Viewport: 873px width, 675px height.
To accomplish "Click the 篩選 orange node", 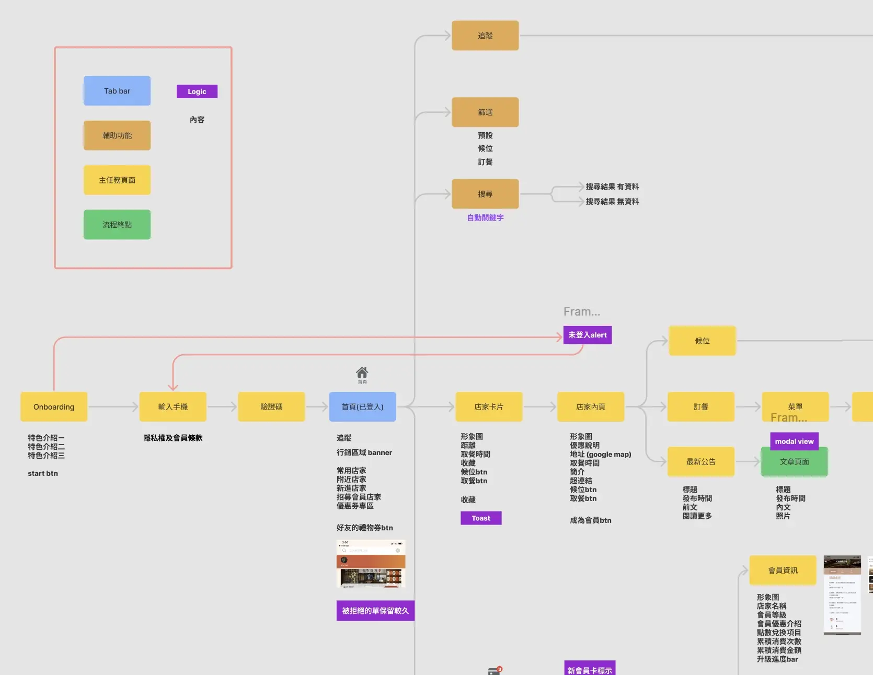I will [x=485, y=112].
